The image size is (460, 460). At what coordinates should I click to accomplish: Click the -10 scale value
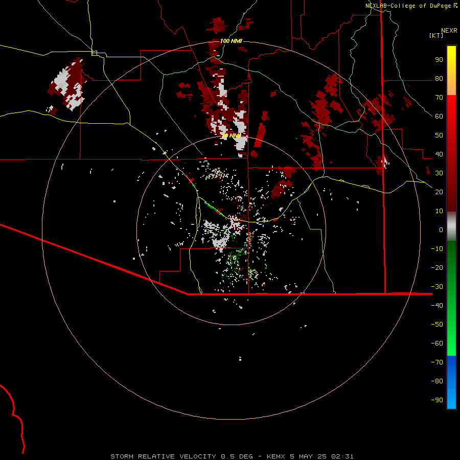pos(437,249)
